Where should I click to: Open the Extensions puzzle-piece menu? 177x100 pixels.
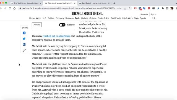point(163,8)
